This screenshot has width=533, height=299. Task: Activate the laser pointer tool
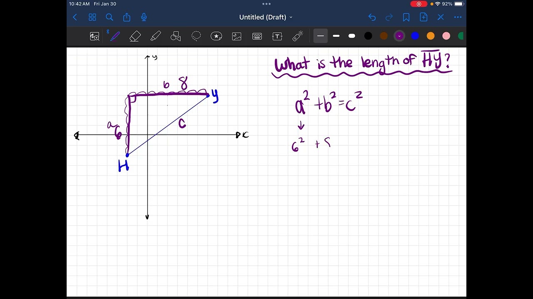point(297,36)
